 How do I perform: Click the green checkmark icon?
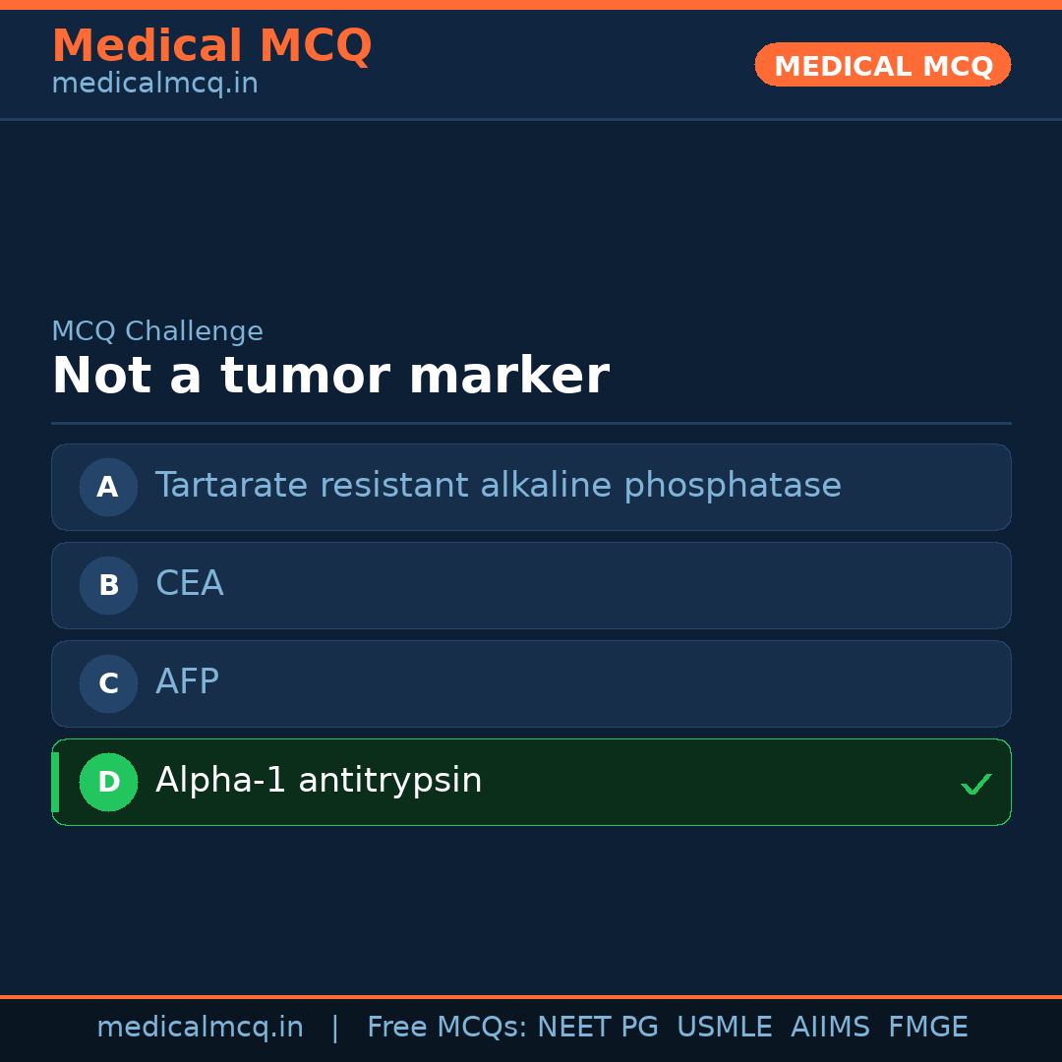pos(975,784)
